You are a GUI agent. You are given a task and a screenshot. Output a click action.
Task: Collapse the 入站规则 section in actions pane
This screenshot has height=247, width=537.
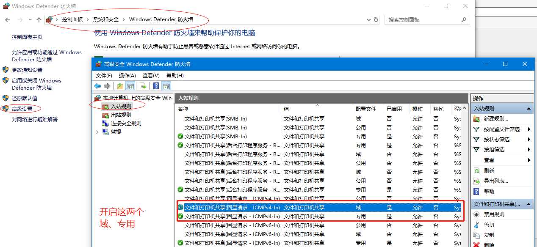coord(529,109)
